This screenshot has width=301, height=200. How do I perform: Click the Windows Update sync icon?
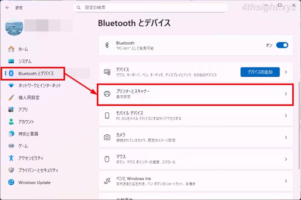tap(11, 182)
